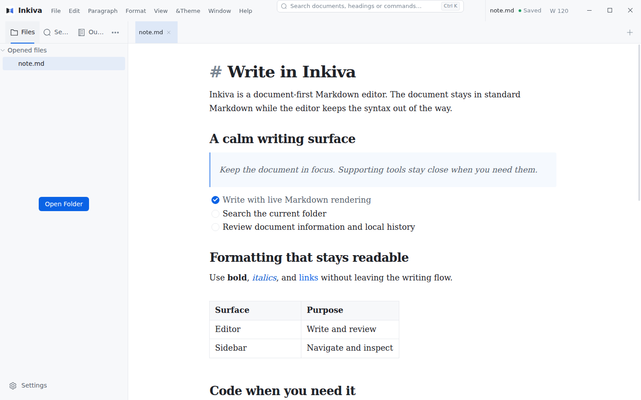Minimize the Inkiva window

(589, 10)
